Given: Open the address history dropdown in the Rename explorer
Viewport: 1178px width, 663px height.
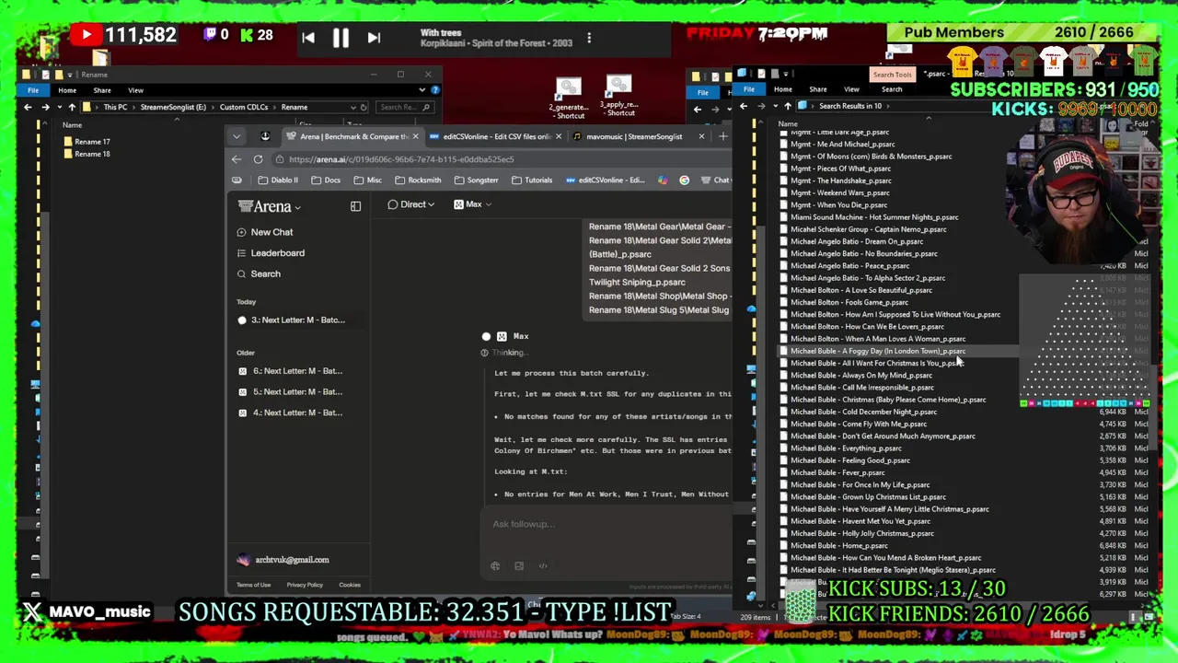Looking at the screenshot, I should click(x=352, y=107).
